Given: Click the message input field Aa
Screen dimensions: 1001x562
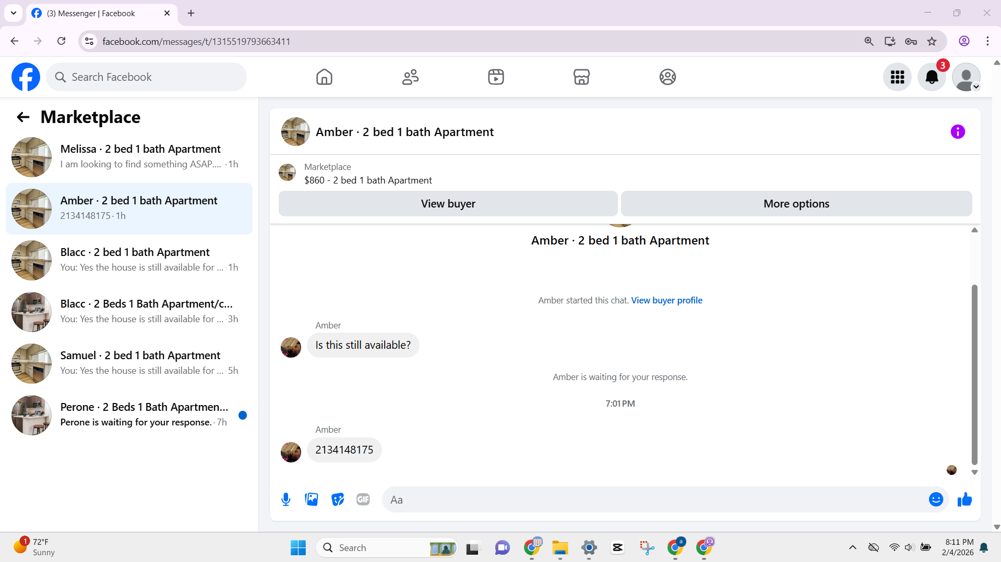Looking at the screenshot, I should coord(655,499).
